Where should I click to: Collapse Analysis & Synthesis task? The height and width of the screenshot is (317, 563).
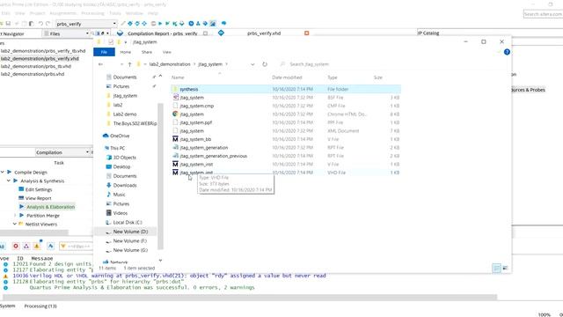[9, 181]
